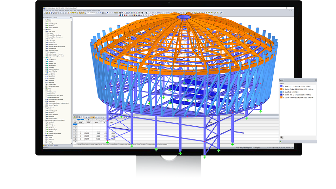
Task: Switch to the Cross-Sections table tab
Action: pyautogui.click(x=86, y=144)
